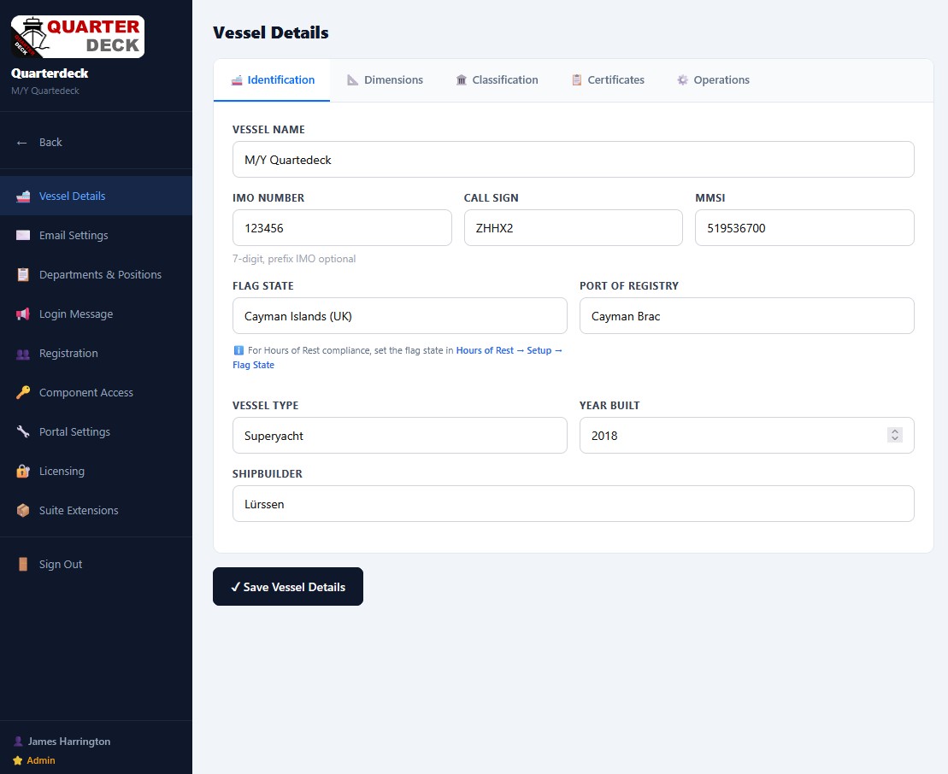Click the ship icon on Identification tab

(x=237, y=80)
